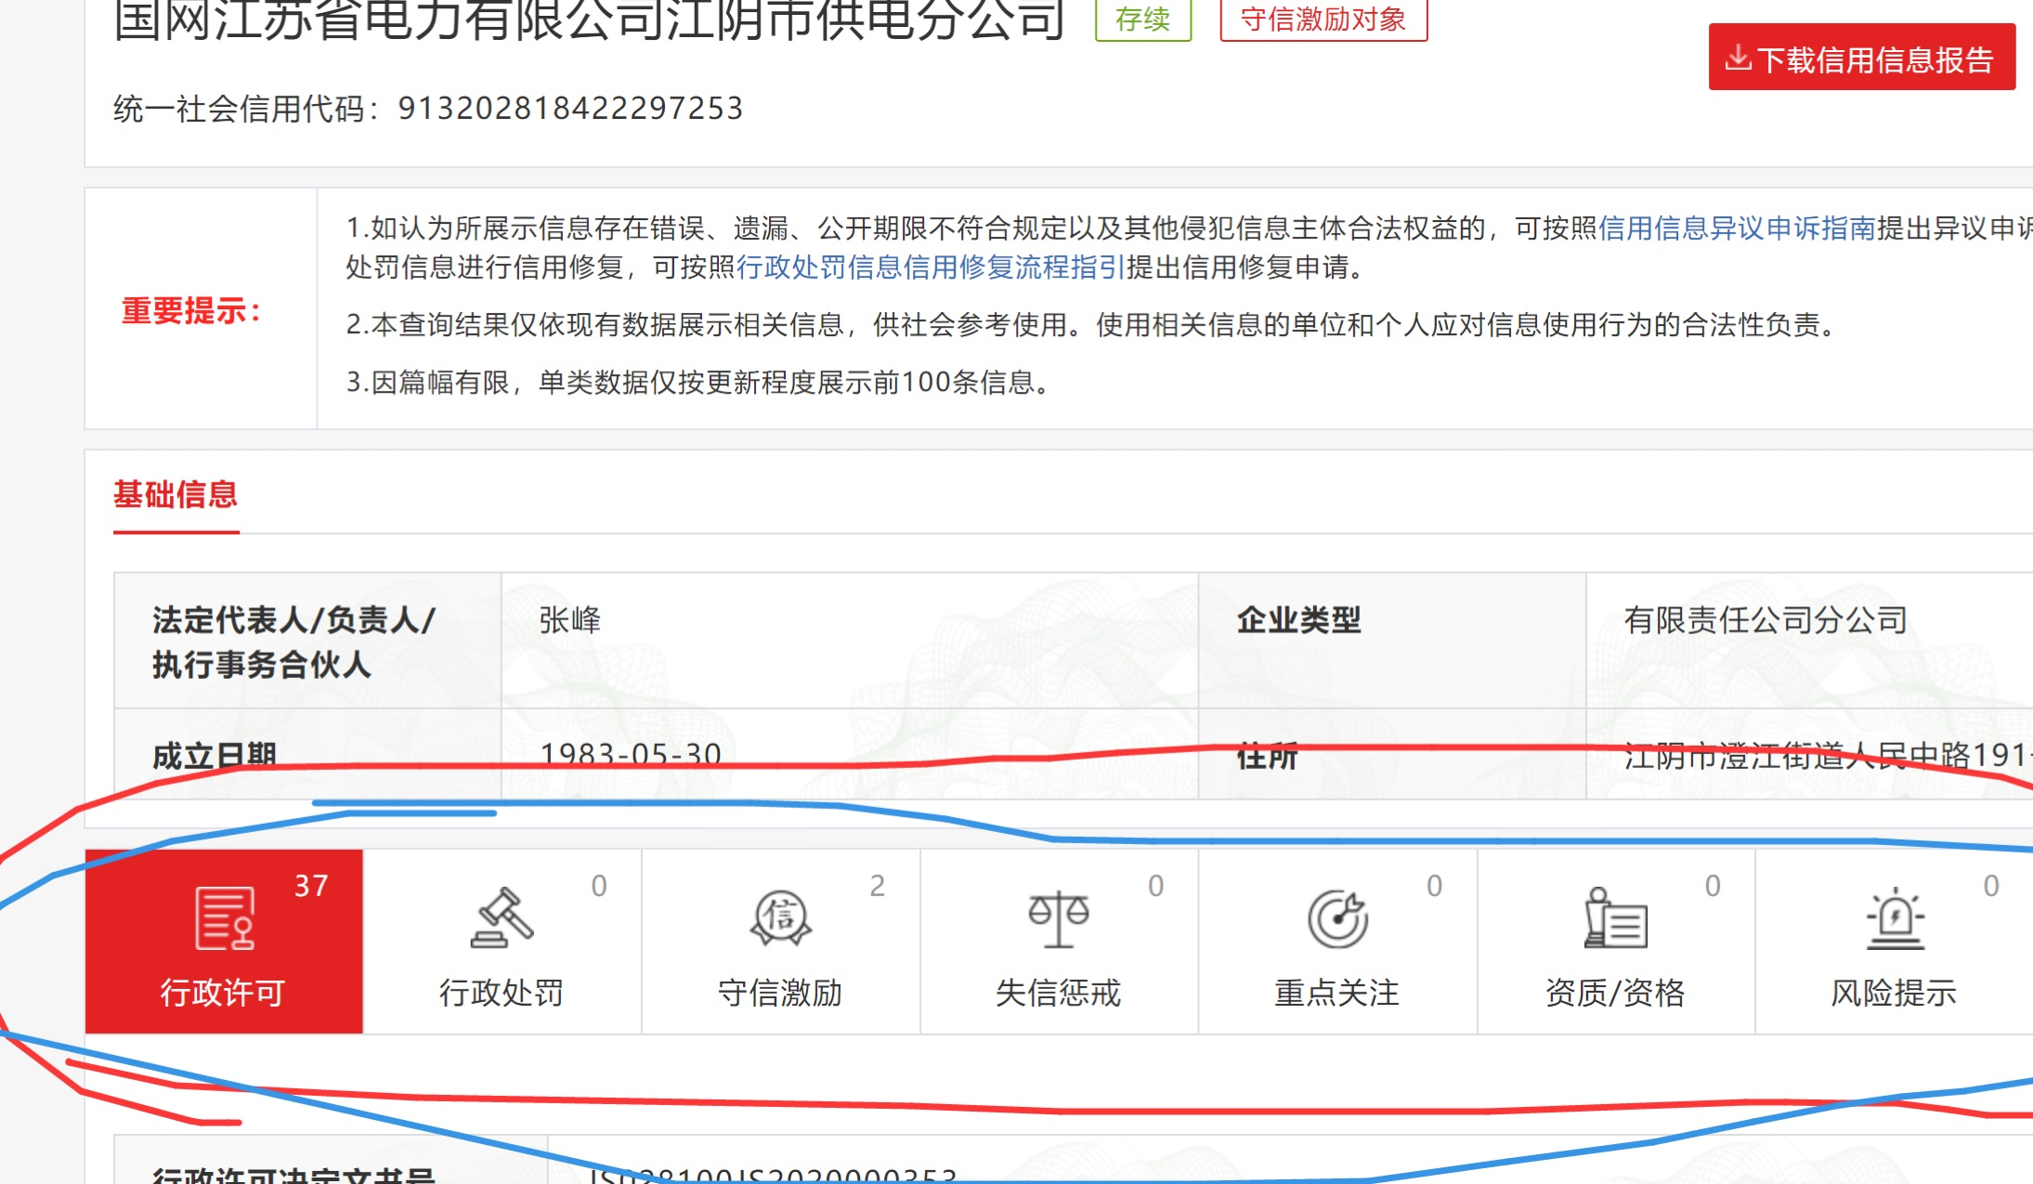Viewport: 2033px width, 1184px height.
Task: Switch to the 基础信息 tab
Action: pos(176,494)
